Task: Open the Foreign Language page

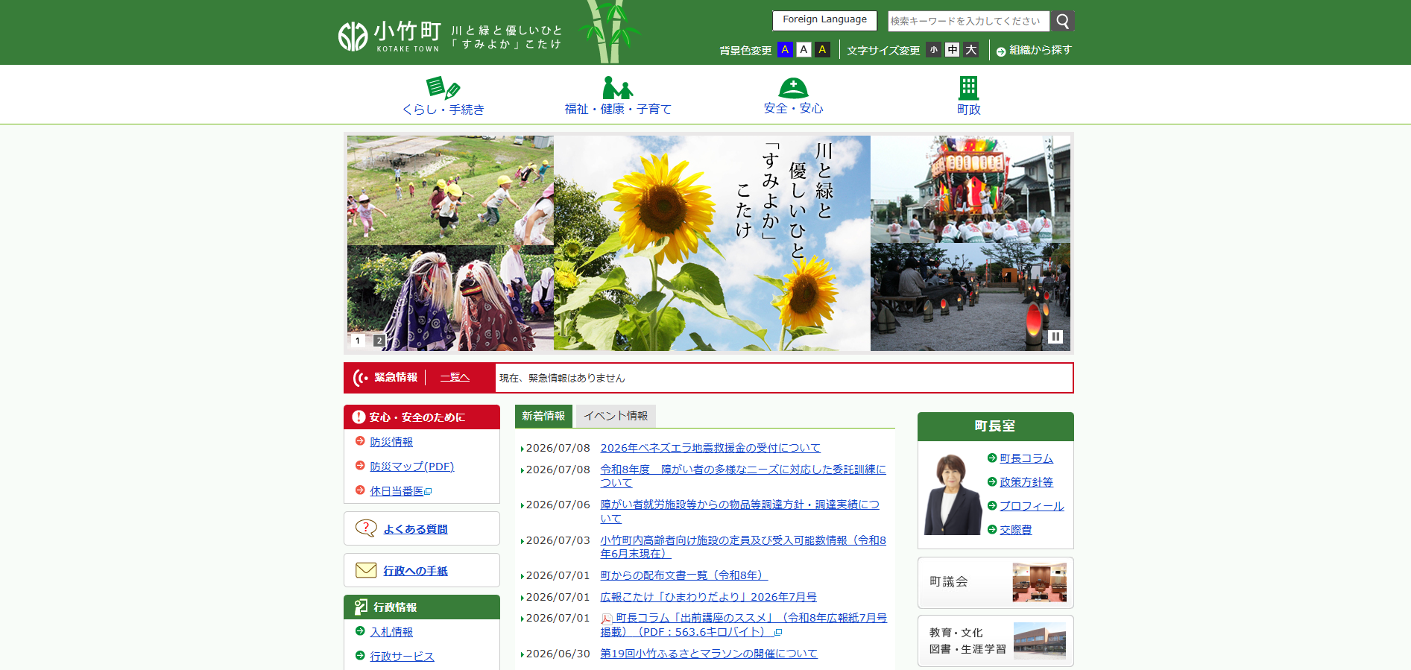Action: pyautogui.click(x=824, y=20)
